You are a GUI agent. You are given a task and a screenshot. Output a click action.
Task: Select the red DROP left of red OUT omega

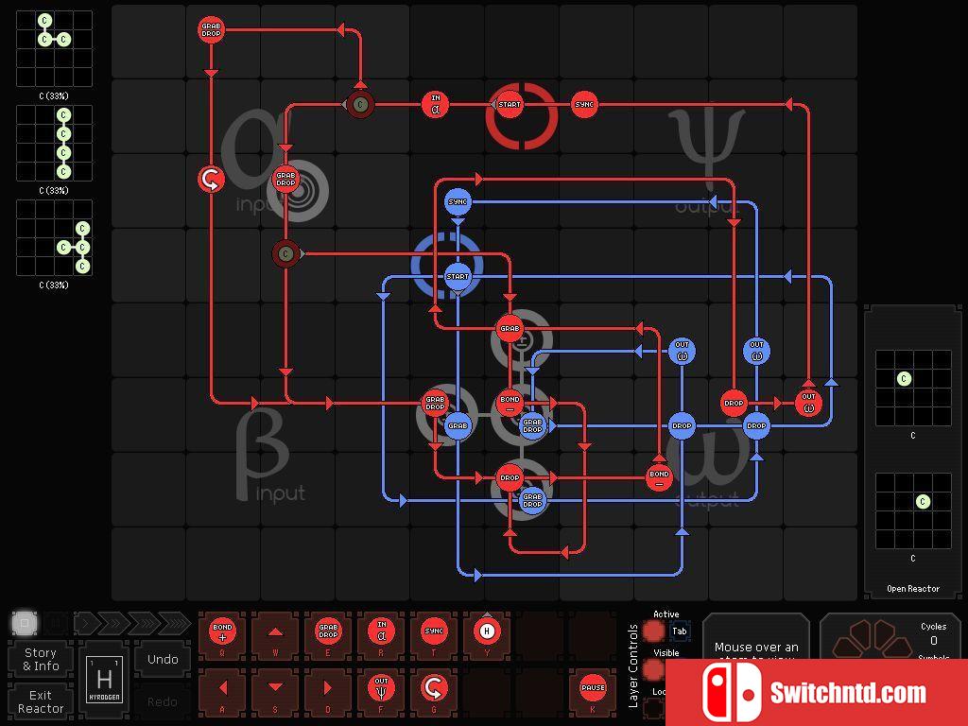[x=734, y=403]
